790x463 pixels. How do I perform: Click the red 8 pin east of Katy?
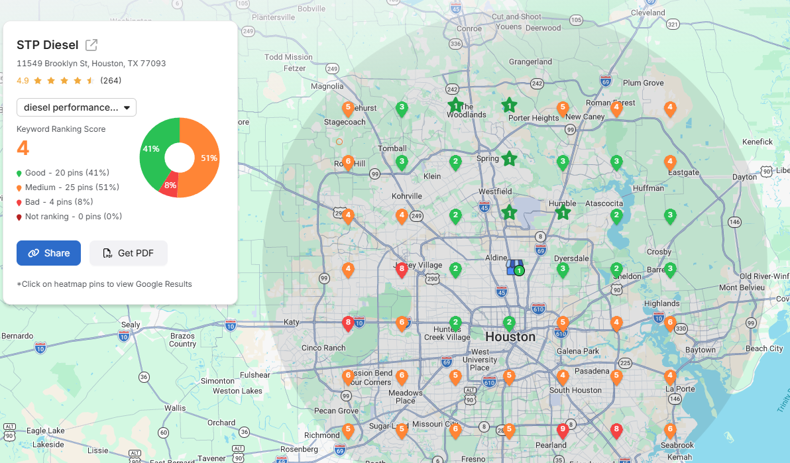[x=348, y=323]
